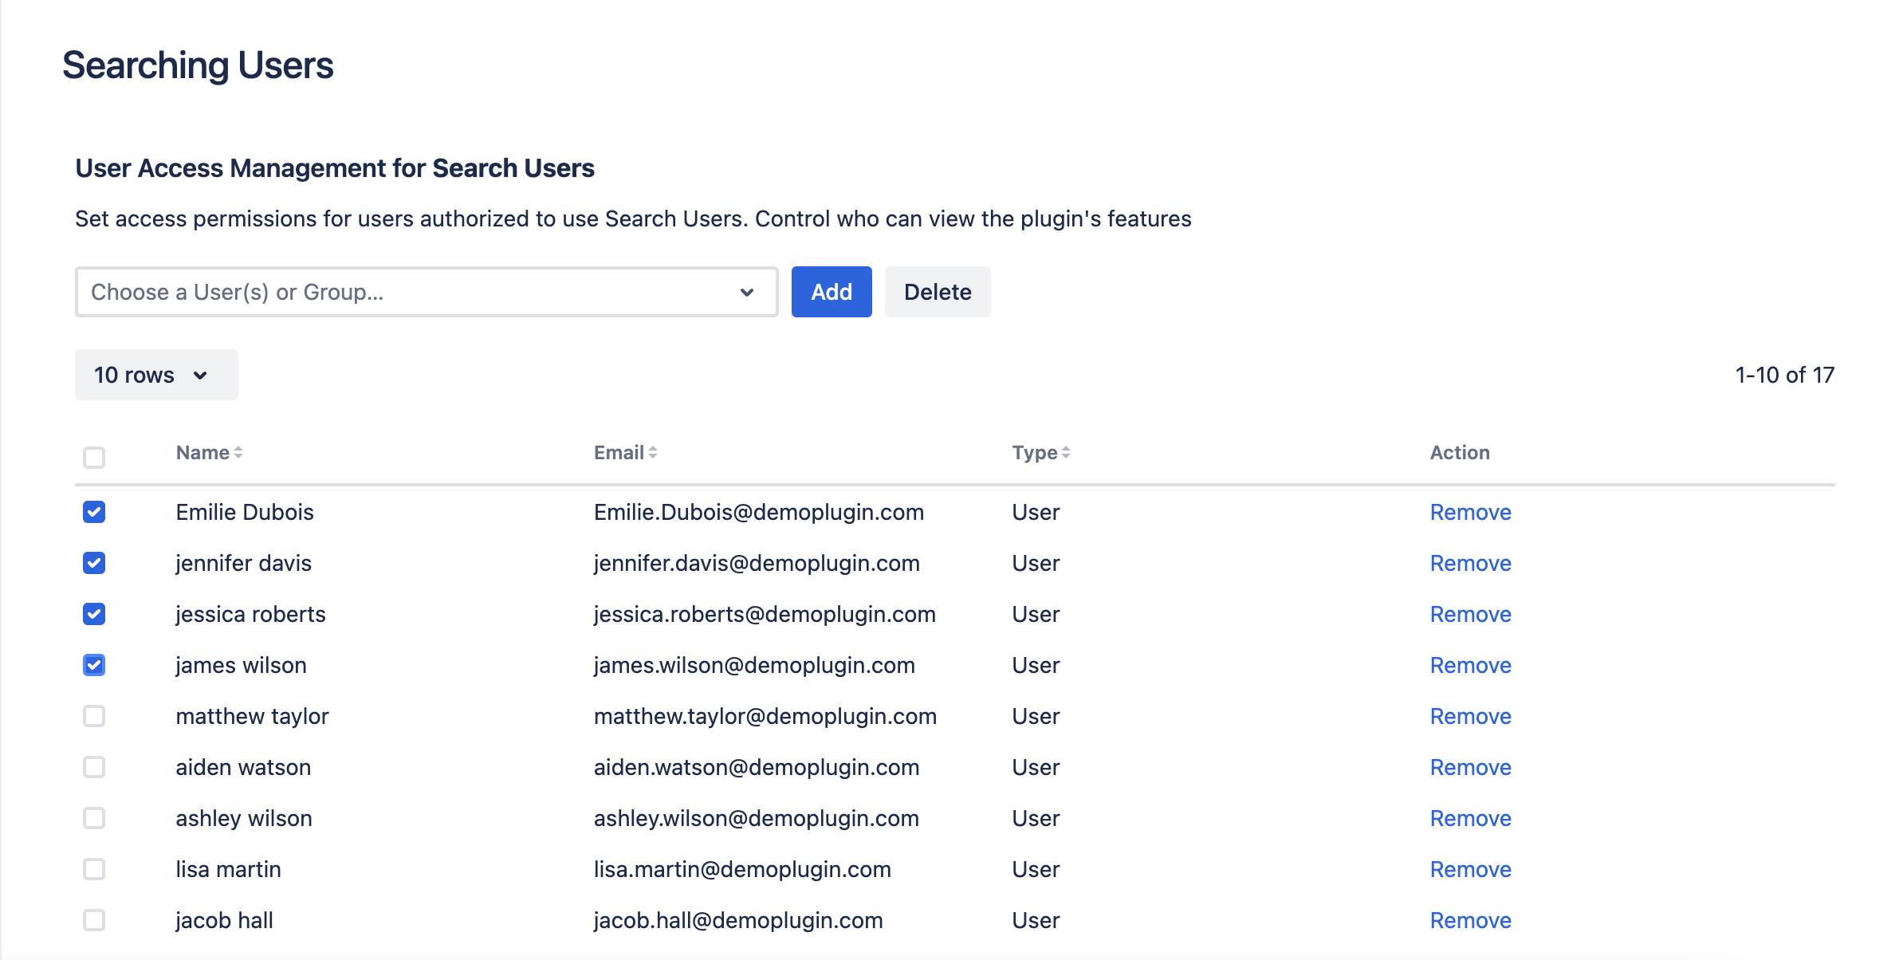Remove jennifer davis from access list

point(1470,563)
